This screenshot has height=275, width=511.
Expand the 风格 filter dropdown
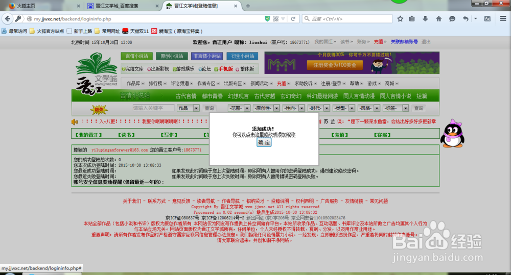[x=377, y=108]
